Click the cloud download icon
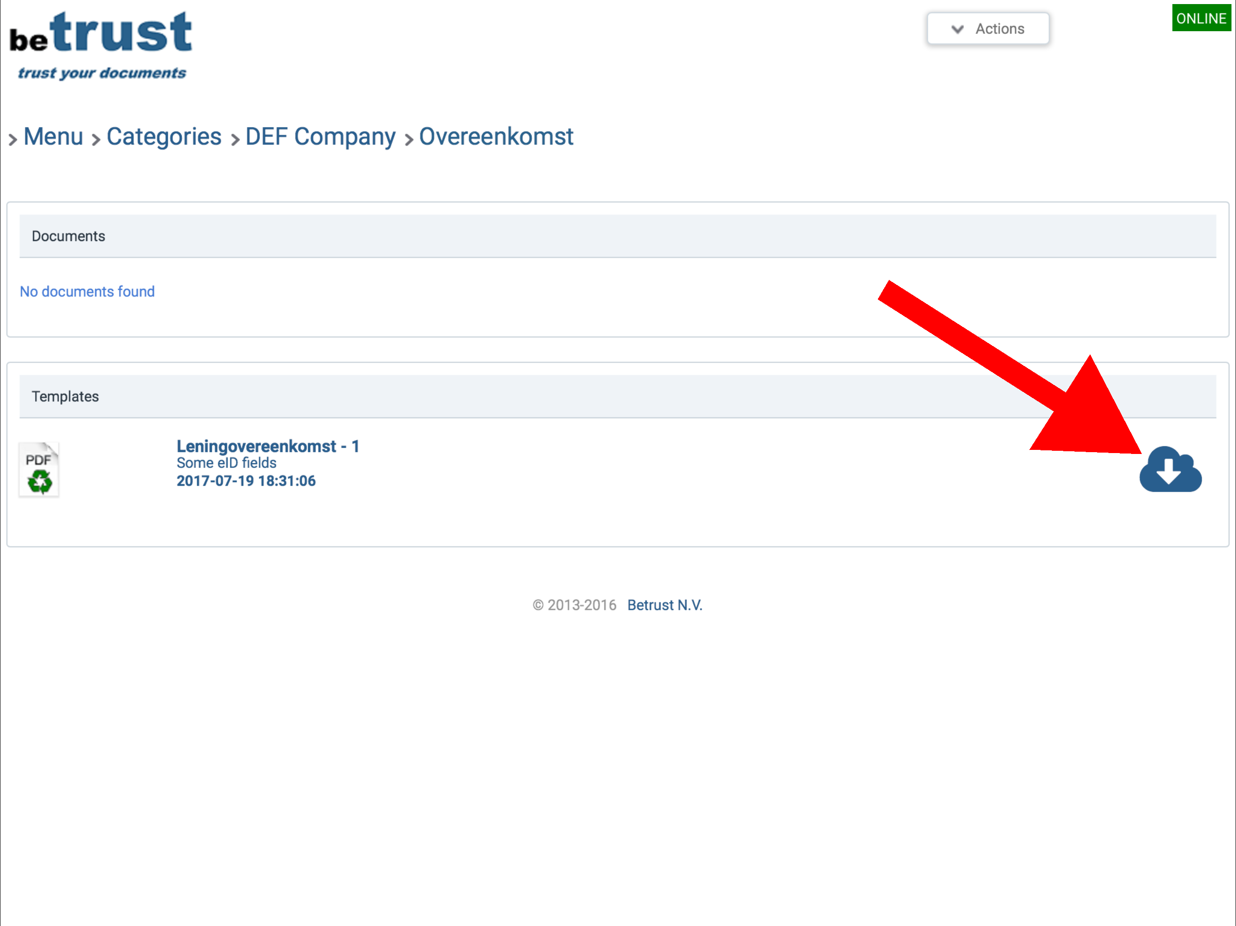1236x926 pixels. [1170, 470]
